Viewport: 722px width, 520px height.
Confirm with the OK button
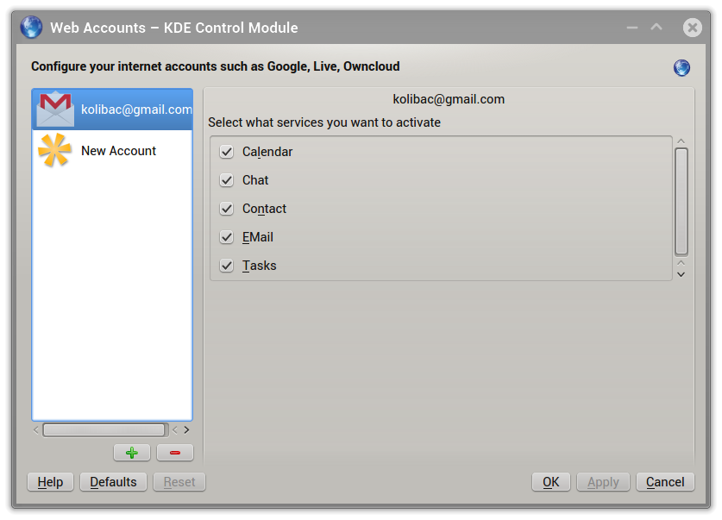coord(550,482)
